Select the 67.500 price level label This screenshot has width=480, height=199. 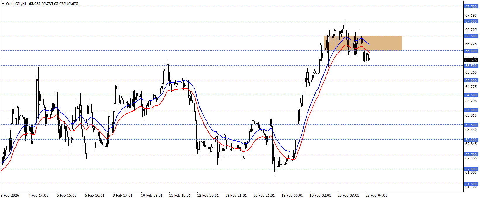471,6
